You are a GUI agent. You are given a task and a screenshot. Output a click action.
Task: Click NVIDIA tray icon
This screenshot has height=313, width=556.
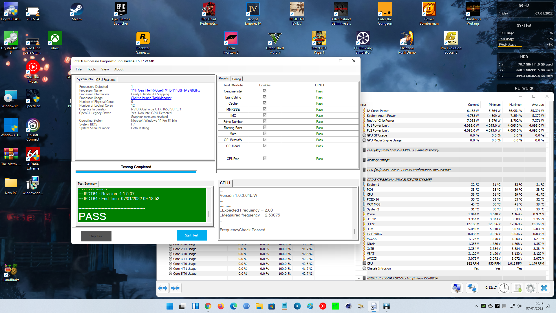click(x=483, y=306)
